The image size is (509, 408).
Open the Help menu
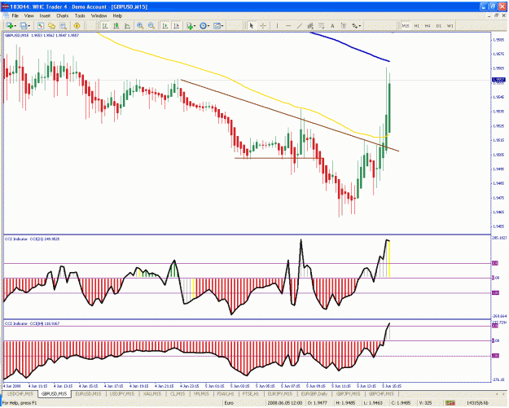tap(117, 15)
